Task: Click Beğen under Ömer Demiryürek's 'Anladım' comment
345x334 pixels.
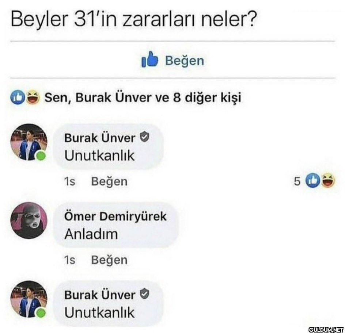Action: pos(109,260)
